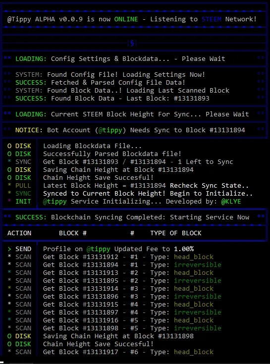Click the § section symbol
Screen dimensions: 270x364
132,43
